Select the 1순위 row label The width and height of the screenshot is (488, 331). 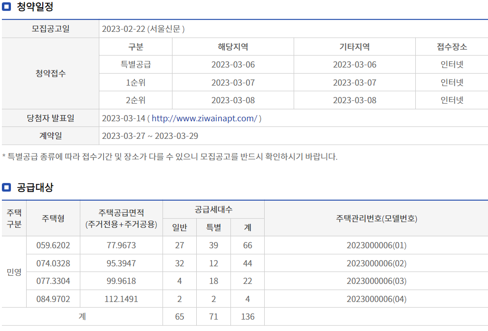[x=136, y=83]
